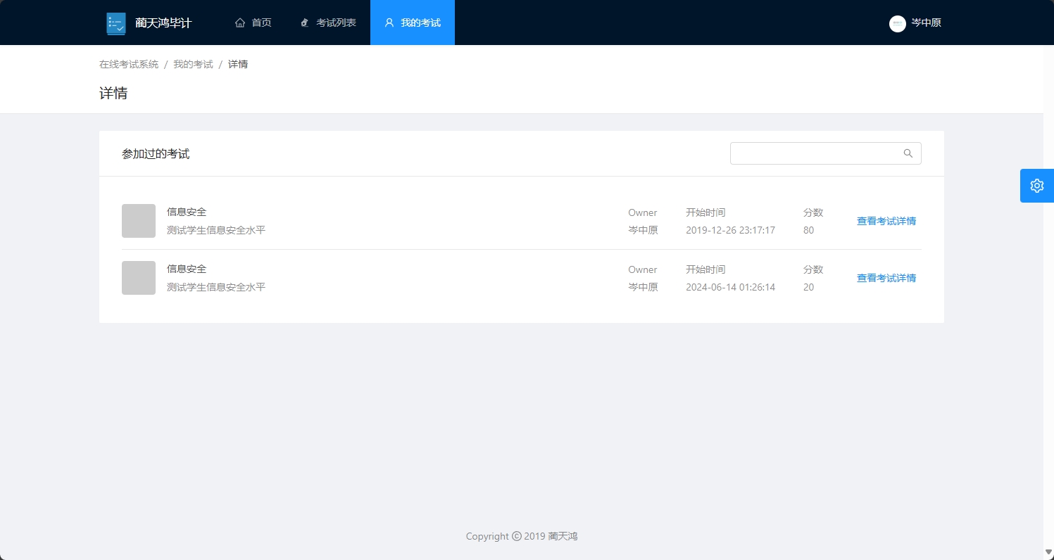Click the 参加过的考试 card heading

(156, 153)
